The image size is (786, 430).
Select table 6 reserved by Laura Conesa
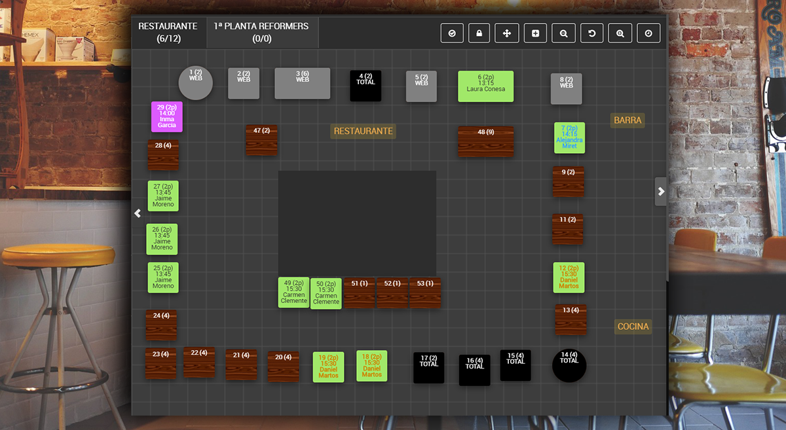tap(485, 86)
